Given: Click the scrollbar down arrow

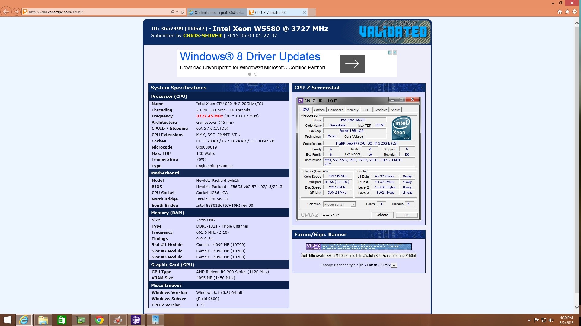Looking at the screenshot, I should click(x=577, y=307).
